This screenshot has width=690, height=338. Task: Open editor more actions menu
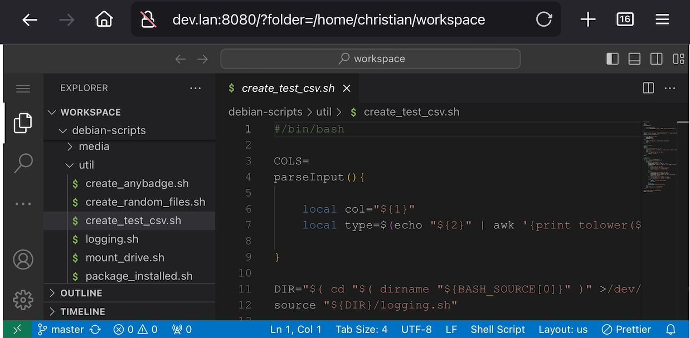(x=670, y=88)
